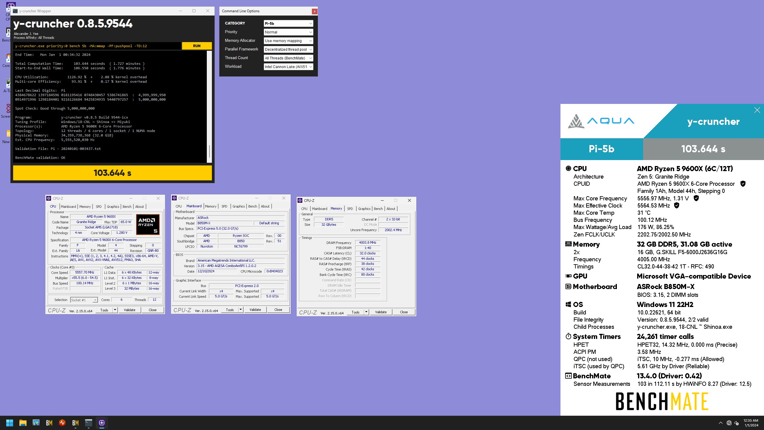The image size is (764, 430).
Task: Click Close button in the Memory CPU-Z window
Action: (x=404, y=312)
